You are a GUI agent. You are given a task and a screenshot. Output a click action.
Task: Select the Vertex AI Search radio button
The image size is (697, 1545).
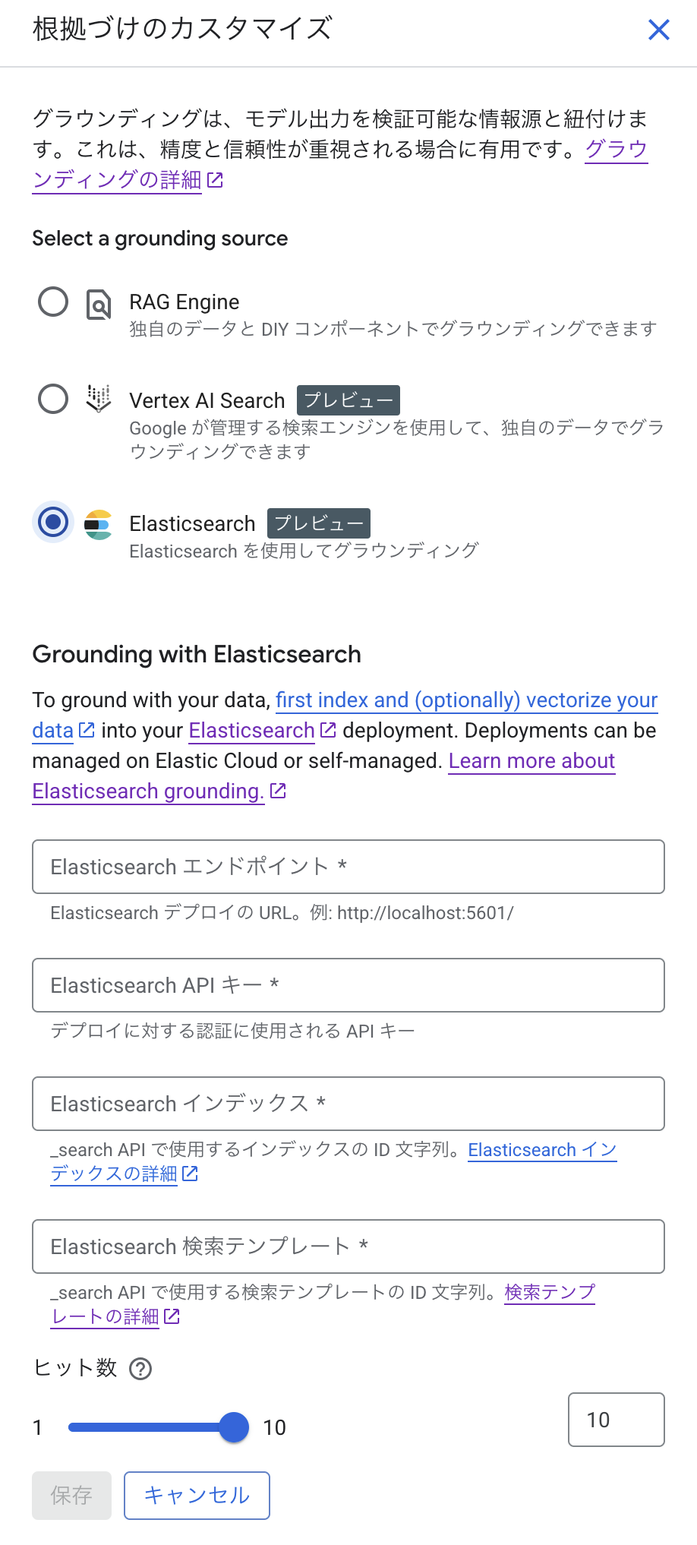53,399
